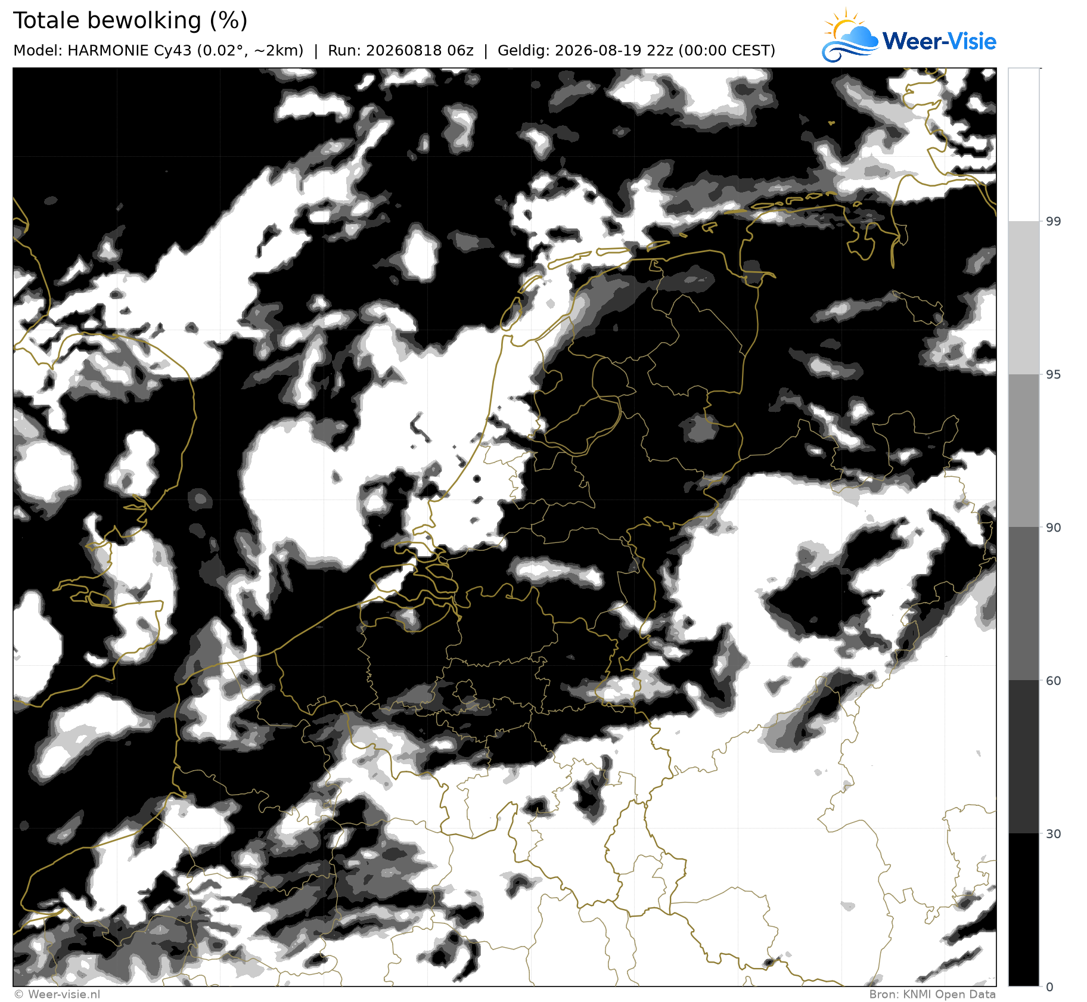
Task: Click the 30 tick label on colorbar
Action: point(1053,834)
